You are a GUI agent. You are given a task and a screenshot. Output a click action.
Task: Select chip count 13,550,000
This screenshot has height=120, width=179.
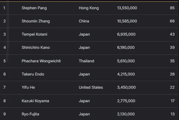coord(127,8)
